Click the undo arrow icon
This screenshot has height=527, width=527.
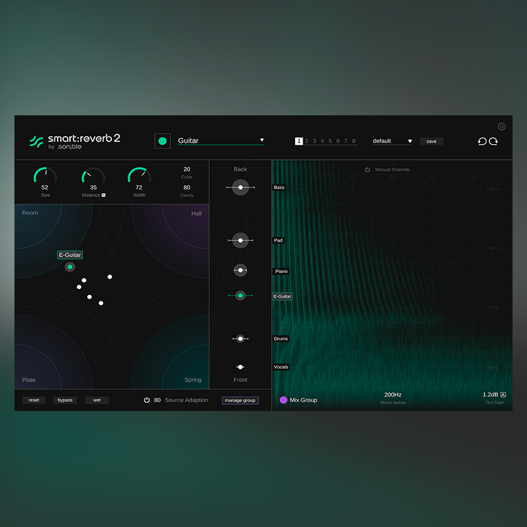[482, 141]
